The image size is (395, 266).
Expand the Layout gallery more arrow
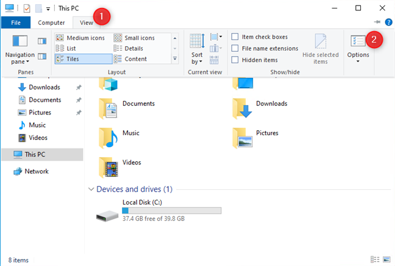176,59
